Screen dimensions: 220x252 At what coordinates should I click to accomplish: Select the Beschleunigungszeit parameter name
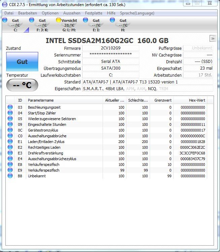point(44,107)
